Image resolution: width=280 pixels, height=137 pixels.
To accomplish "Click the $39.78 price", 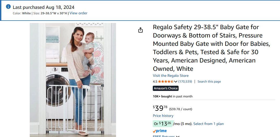I will [160, 108].
